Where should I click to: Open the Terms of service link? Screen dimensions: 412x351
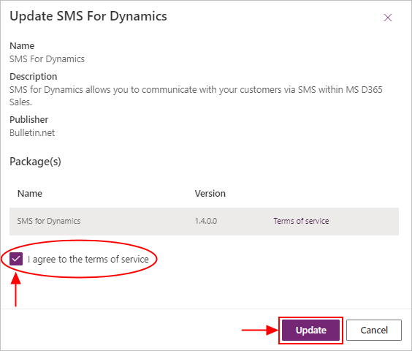[x=301, y=221]
